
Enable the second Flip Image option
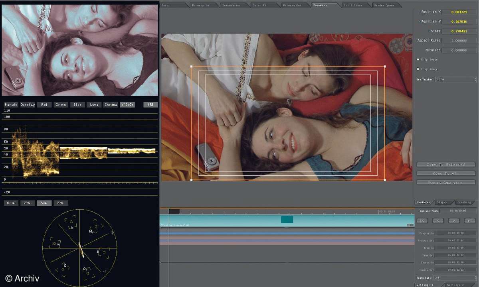coord(418,69)
